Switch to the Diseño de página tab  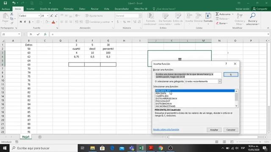[49, 9]
